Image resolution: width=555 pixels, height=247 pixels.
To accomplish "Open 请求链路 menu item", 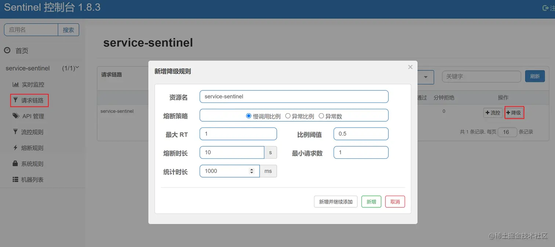I will pyautogui.click(x=32, y=100).
